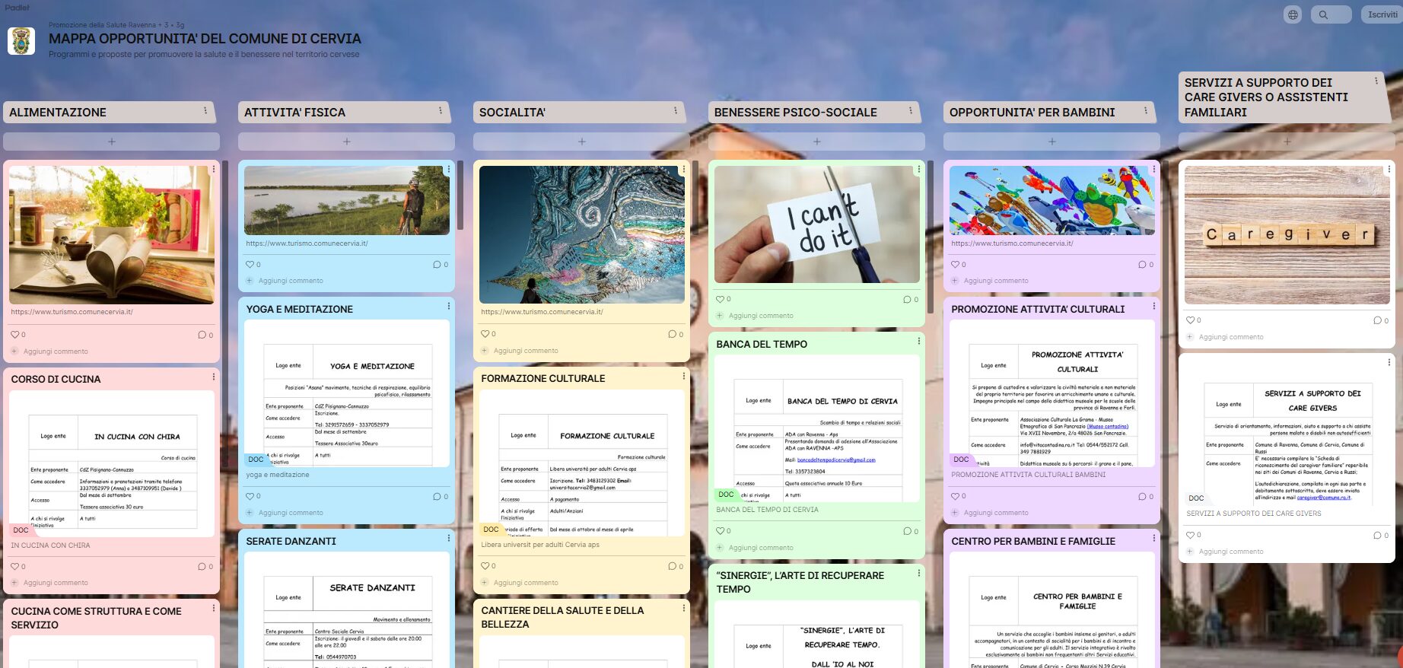
Task: Click the Comune di Cervia crest logo
Action: (x=21, y=40)
